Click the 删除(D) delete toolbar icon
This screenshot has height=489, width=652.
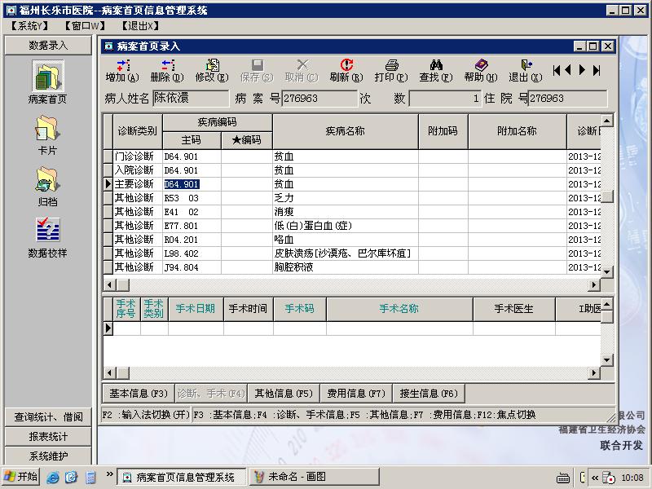coord(167,71)
